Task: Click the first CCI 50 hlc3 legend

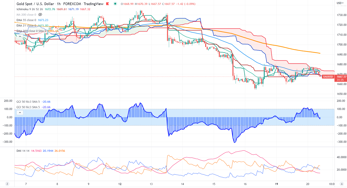Action: point(28,102)
